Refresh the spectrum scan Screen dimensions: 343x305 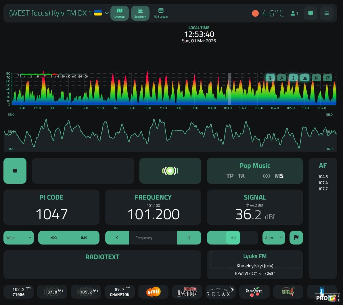pyautogui.click(x=327, y=78)
